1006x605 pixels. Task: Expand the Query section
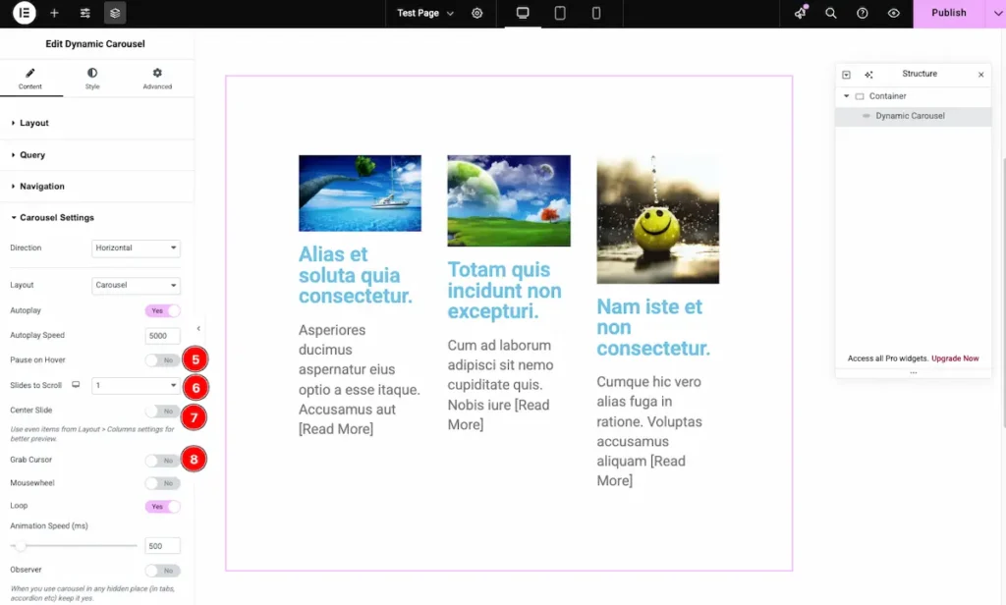pyautogui.click(x=32, y=155)
